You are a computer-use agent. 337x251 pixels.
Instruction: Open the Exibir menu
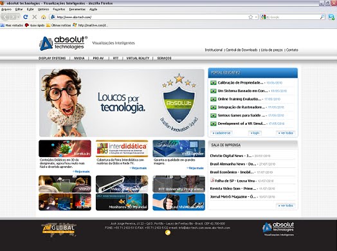30,9
